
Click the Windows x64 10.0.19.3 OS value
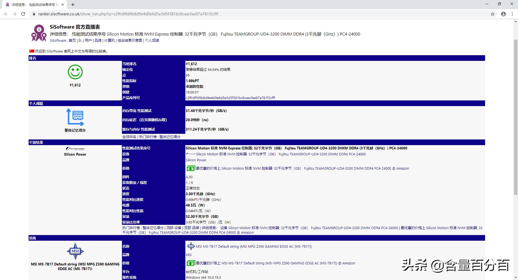pos(203,278)
